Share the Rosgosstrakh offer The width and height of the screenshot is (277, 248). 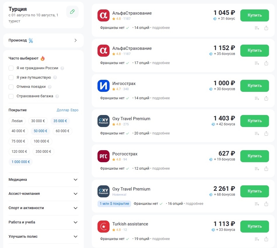pos(266,169)
